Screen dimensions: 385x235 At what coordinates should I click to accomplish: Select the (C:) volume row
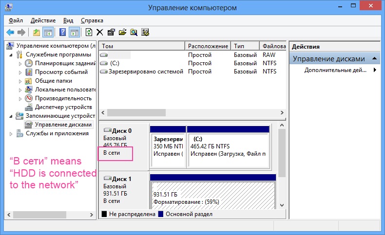tap(192, 63)
